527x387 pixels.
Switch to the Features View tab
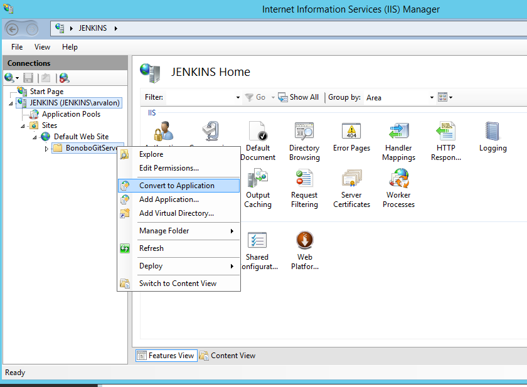click(166, 356)
